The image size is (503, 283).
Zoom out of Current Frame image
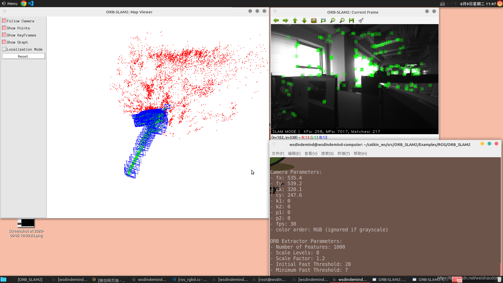pyautogui.click(x=342, y=20)
